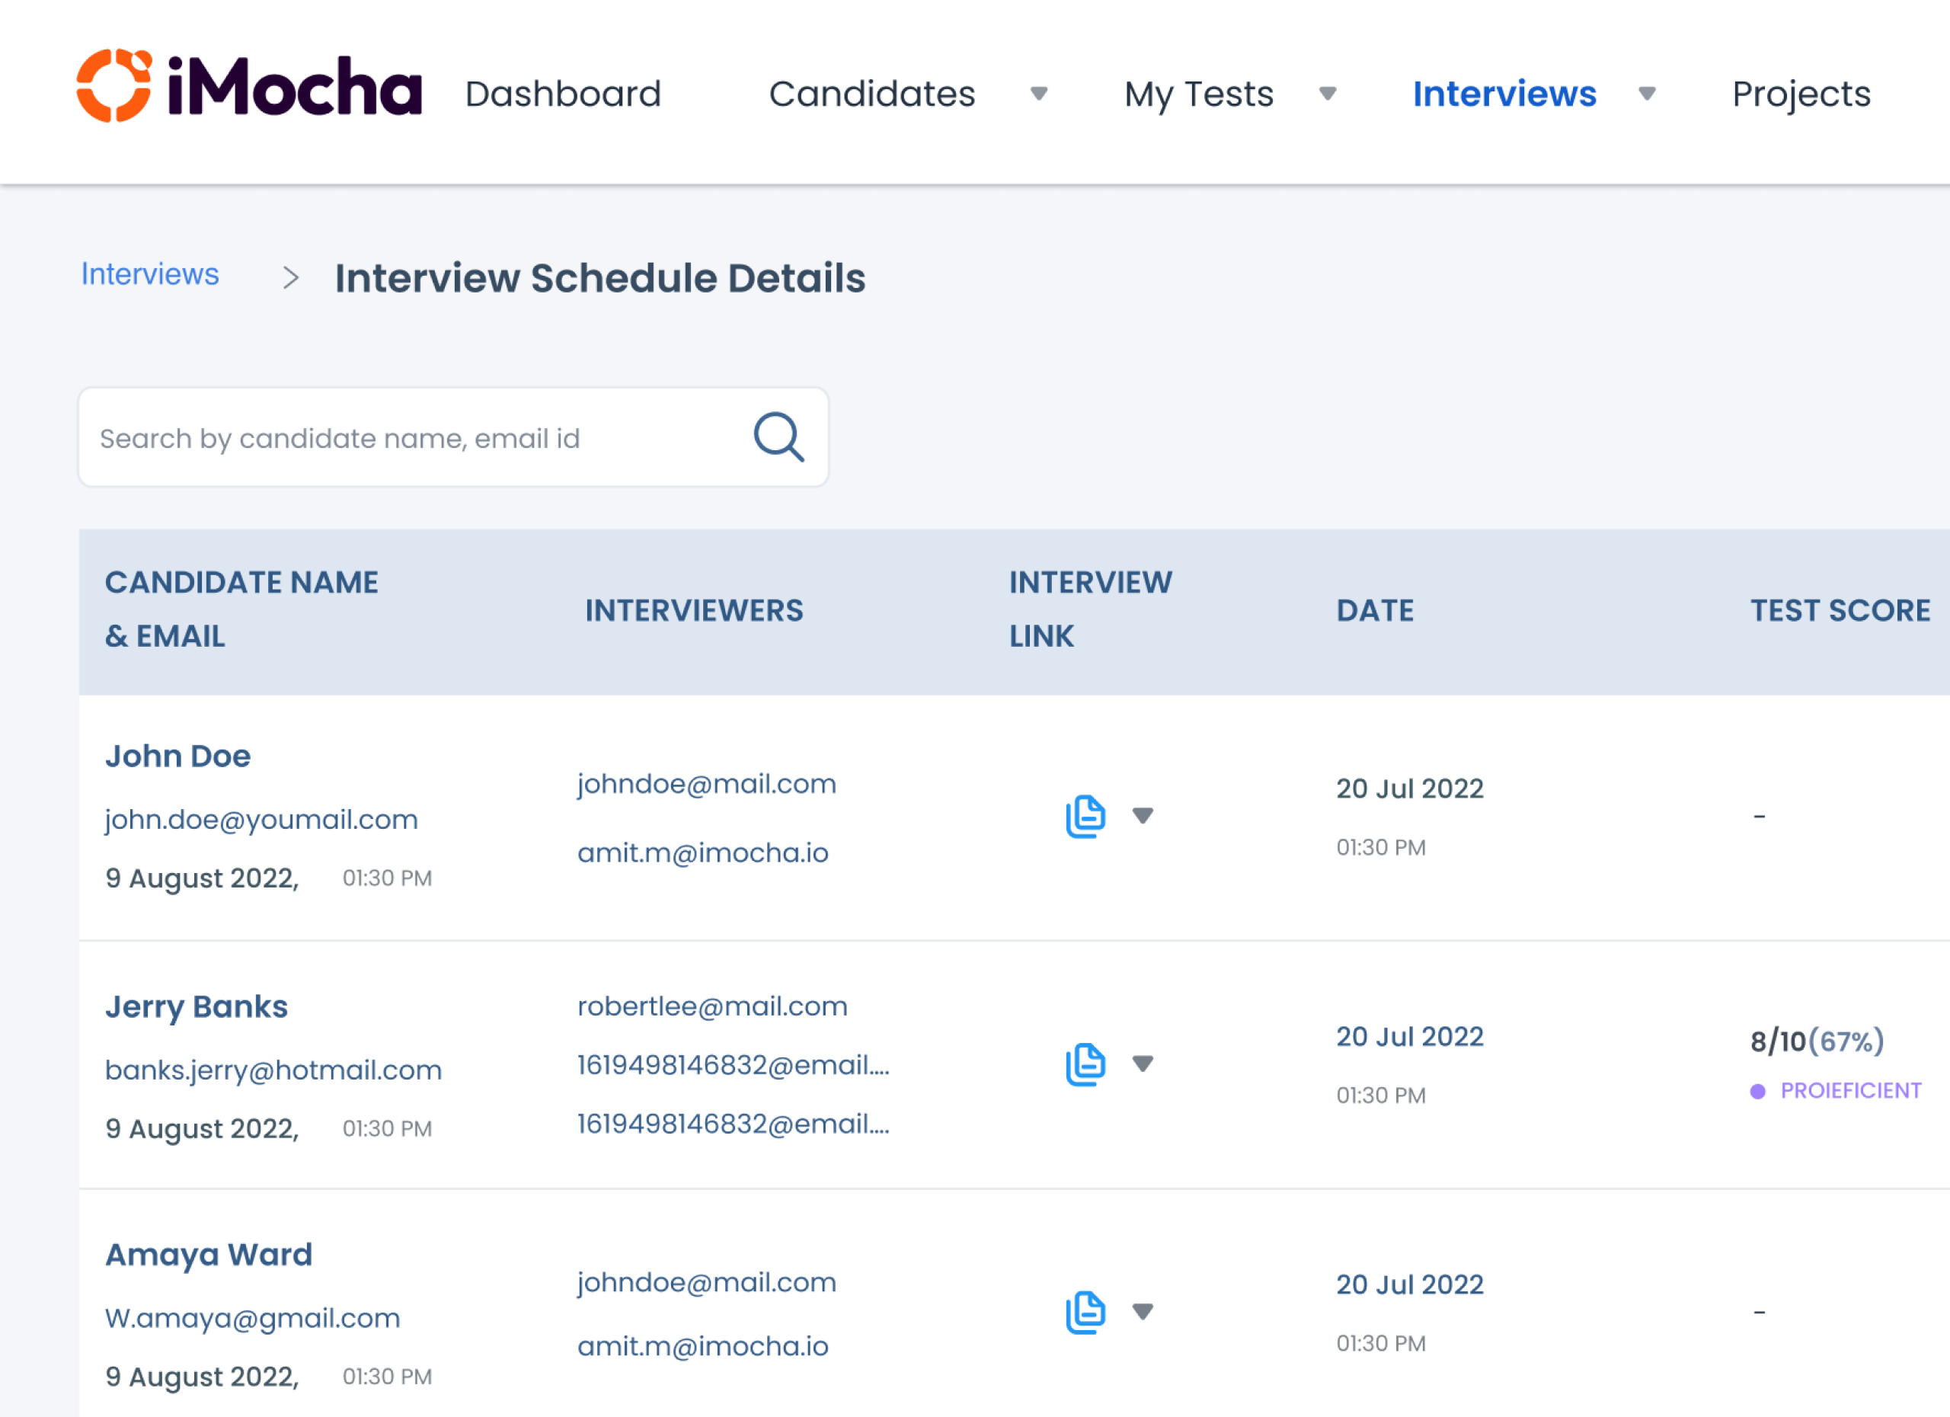Click the search magnifier icon

[x=778, y=437]
